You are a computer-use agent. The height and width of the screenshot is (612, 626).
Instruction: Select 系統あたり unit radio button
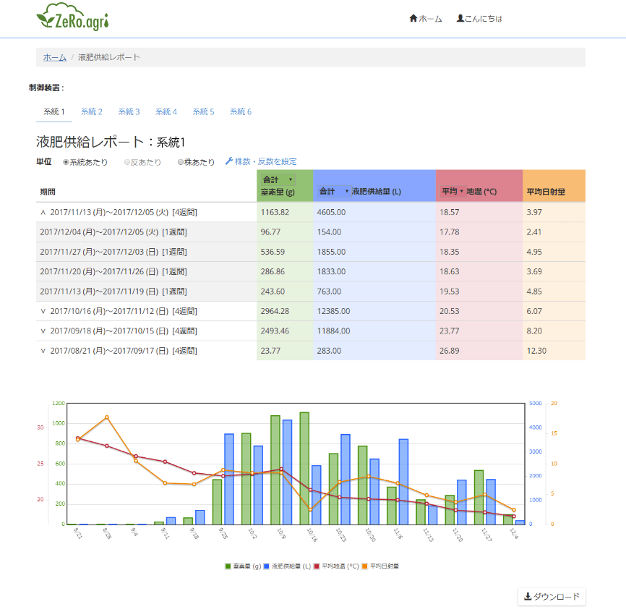(66, 162)
